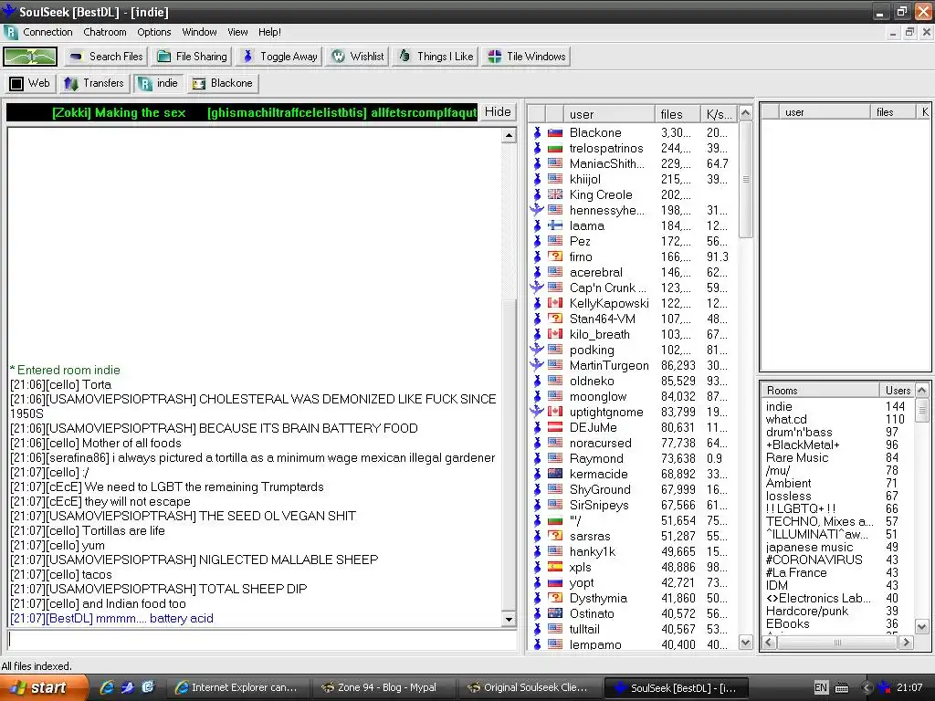Click the Spanish flag next to xpls
The image size is (935, 701).
coord(555,567)
